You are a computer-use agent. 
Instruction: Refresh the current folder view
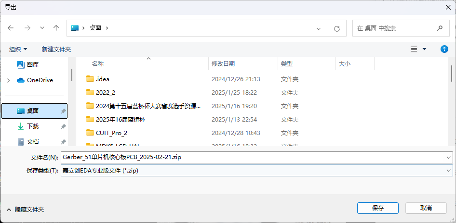click(337, 28)
